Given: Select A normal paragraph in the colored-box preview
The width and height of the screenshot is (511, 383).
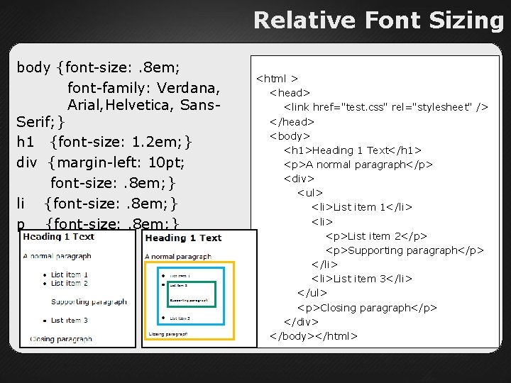Looking at the screenshot, I should [178, 257].
